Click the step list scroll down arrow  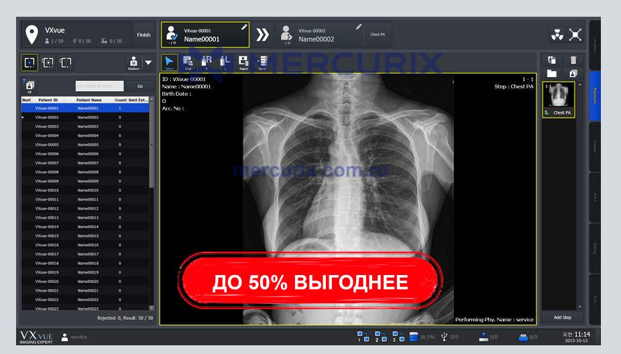[580, 306]
